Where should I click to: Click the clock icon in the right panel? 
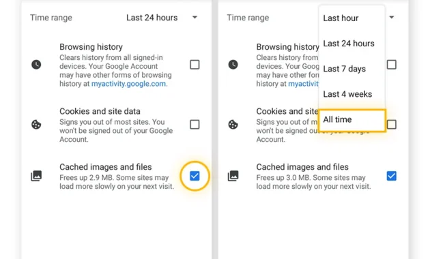point(233,65)
